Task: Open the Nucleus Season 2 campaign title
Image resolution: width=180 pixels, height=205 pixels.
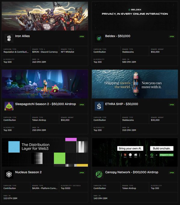Action: coord(28,172)
